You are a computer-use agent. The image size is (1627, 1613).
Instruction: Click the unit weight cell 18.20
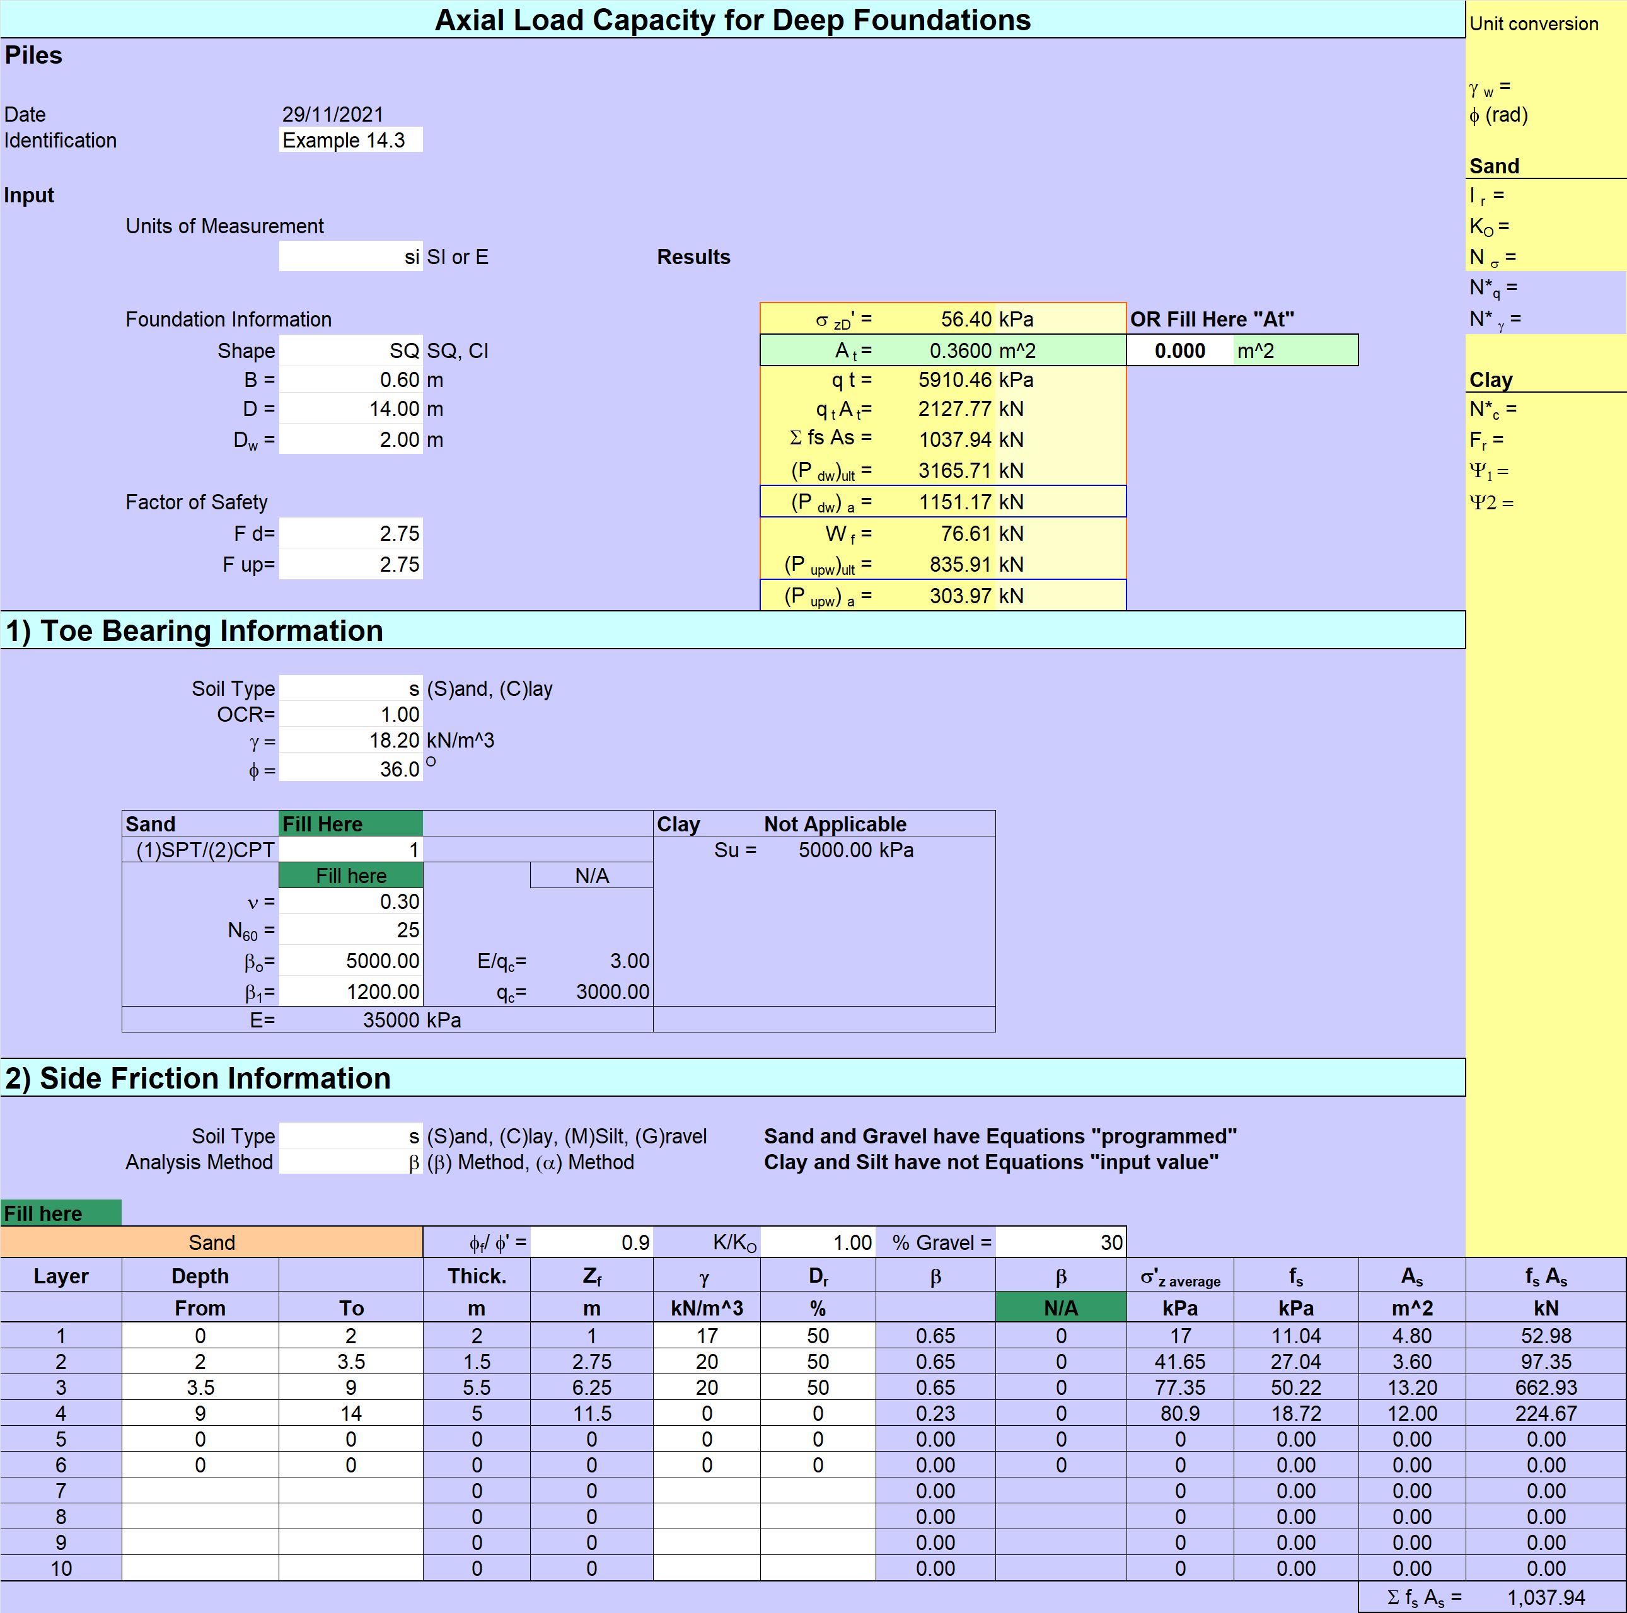[350, 741]
